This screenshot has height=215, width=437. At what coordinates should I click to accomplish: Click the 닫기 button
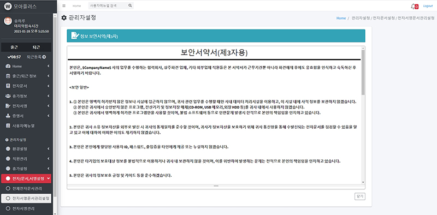click(360, 196)
